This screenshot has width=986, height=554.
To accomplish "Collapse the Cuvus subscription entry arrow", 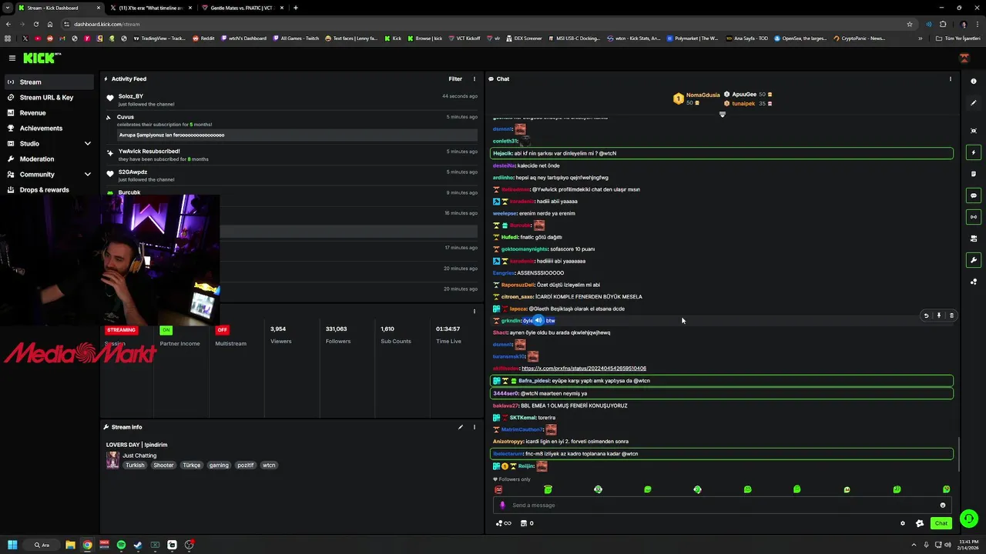I will (x=109, y=117).
